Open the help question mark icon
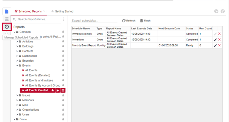The height and width of the screenshot is (122, 229). tap(223, 11)
